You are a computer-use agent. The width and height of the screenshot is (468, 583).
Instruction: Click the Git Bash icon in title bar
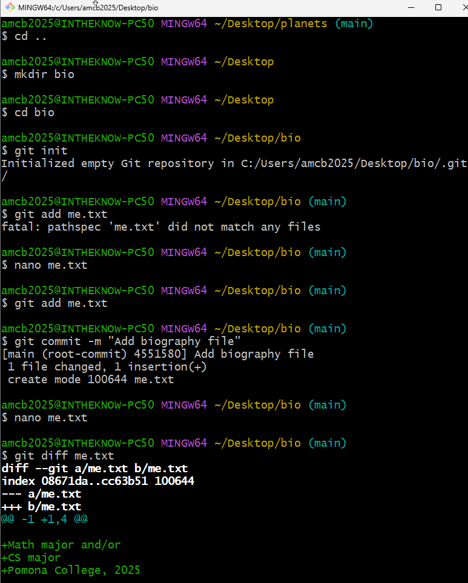(x=10, y=7)
